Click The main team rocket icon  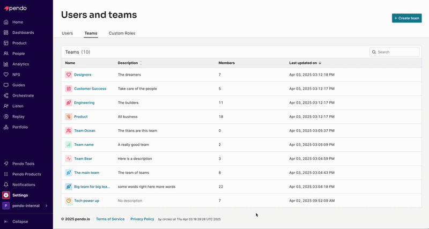69,173
